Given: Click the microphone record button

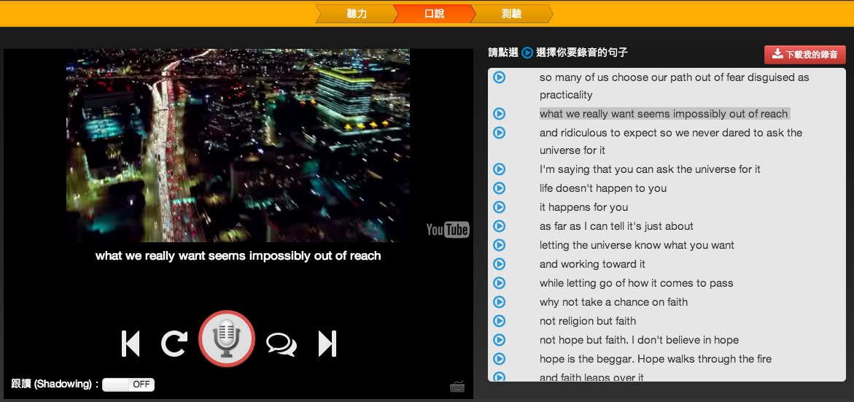Looking at the screenshot, I should click(227, 339).
